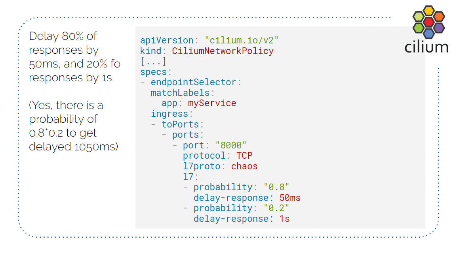Image resolution: width=457 pixels, height=255 pixels.
Task: Select the myService app label value
Action: (212, 103)
